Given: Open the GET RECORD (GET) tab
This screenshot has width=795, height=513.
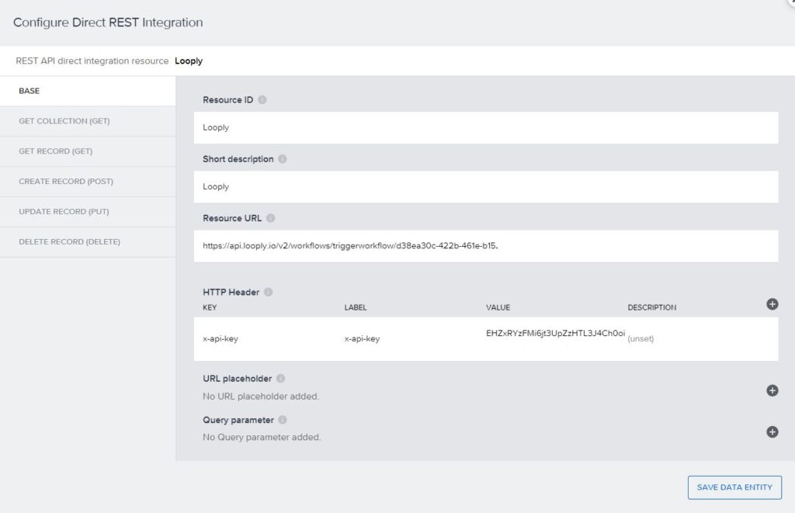Looking at the screenshot, I should click(x=88, y=151).
